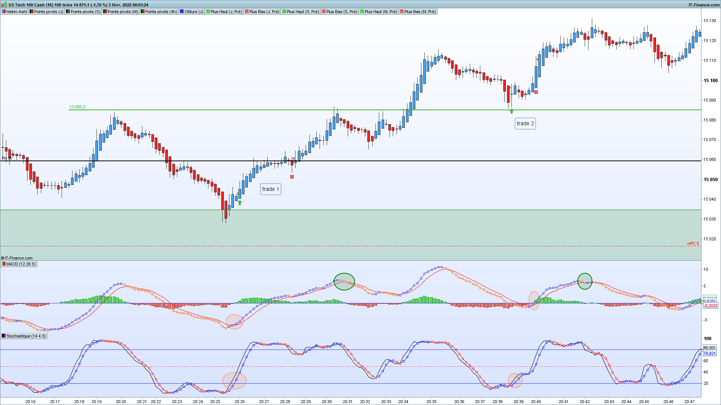This screenshot has width=721, height=405.
Task: Open Plus Haut (J, Pré) indicator settings
Action: coord(226,12)
